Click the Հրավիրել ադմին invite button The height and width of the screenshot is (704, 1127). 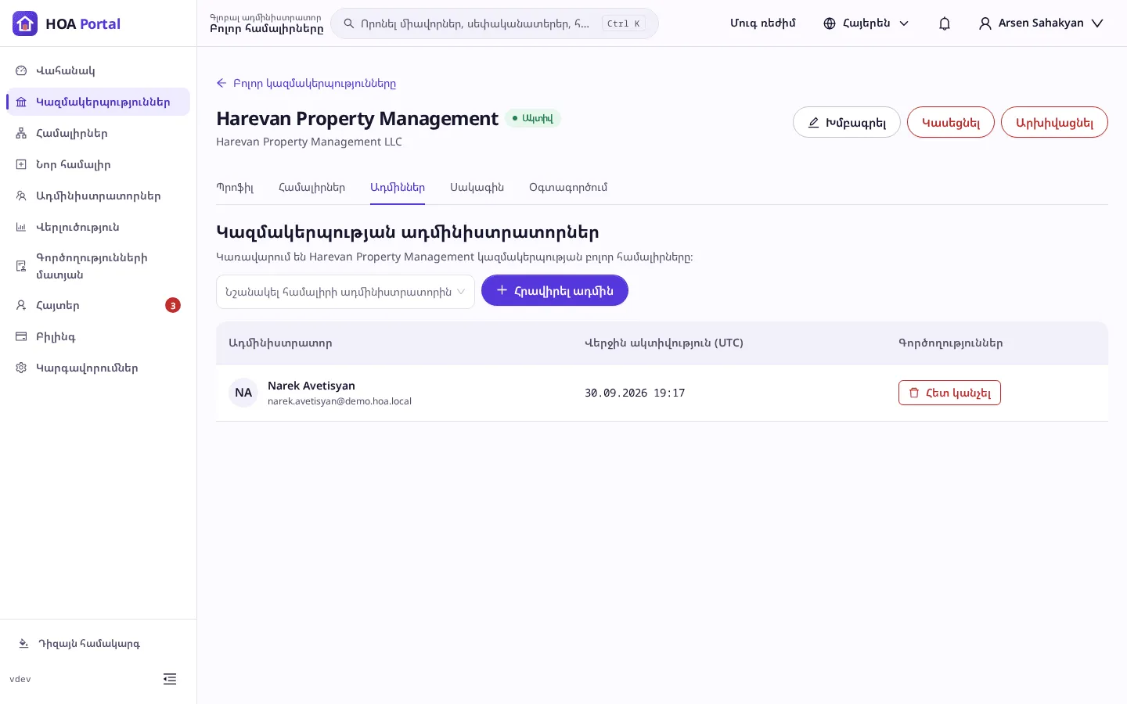555,290
